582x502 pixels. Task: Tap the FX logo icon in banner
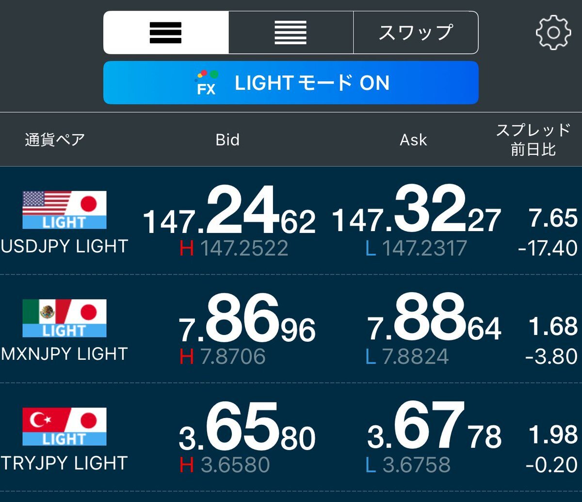click(x=207, y=83)
